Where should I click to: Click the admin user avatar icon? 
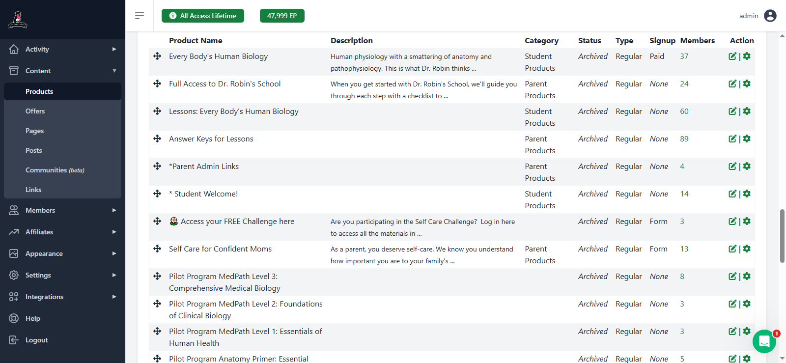click(770, 16)
